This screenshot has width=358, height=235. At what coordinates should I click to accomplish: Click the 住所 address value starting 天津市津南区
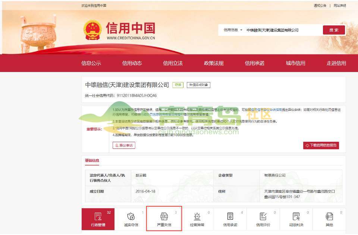tap(299, 194)
